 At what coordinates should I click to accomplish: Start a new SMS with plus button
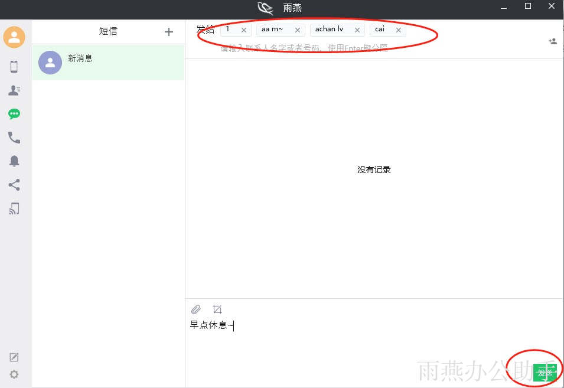pos(169,32)
